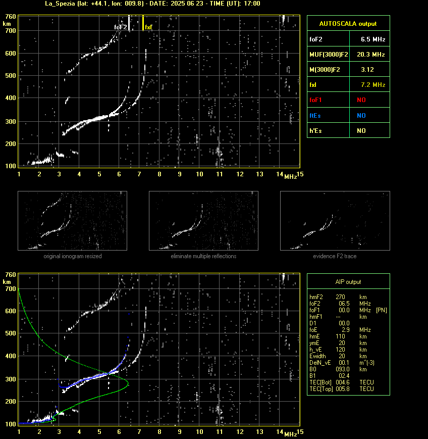Click the B1 02.4 entry

pyautogui.click(x=329, y=376)
